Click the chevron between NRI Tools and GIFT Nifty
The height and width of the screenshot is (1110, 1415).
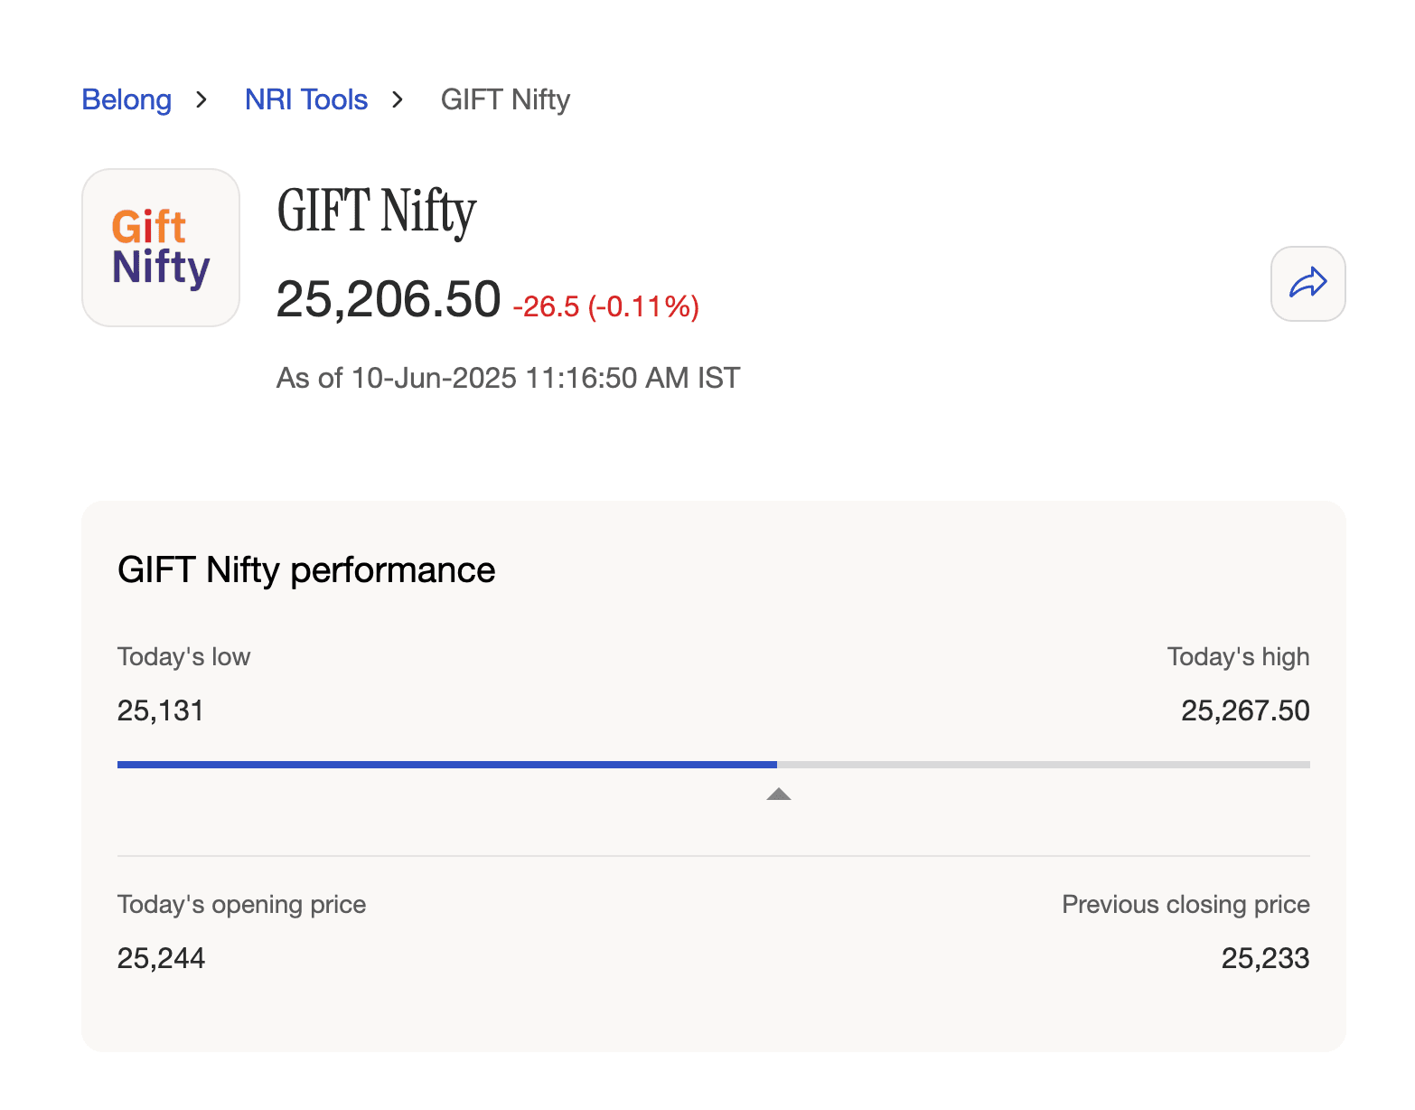click(x=396, y=100)
